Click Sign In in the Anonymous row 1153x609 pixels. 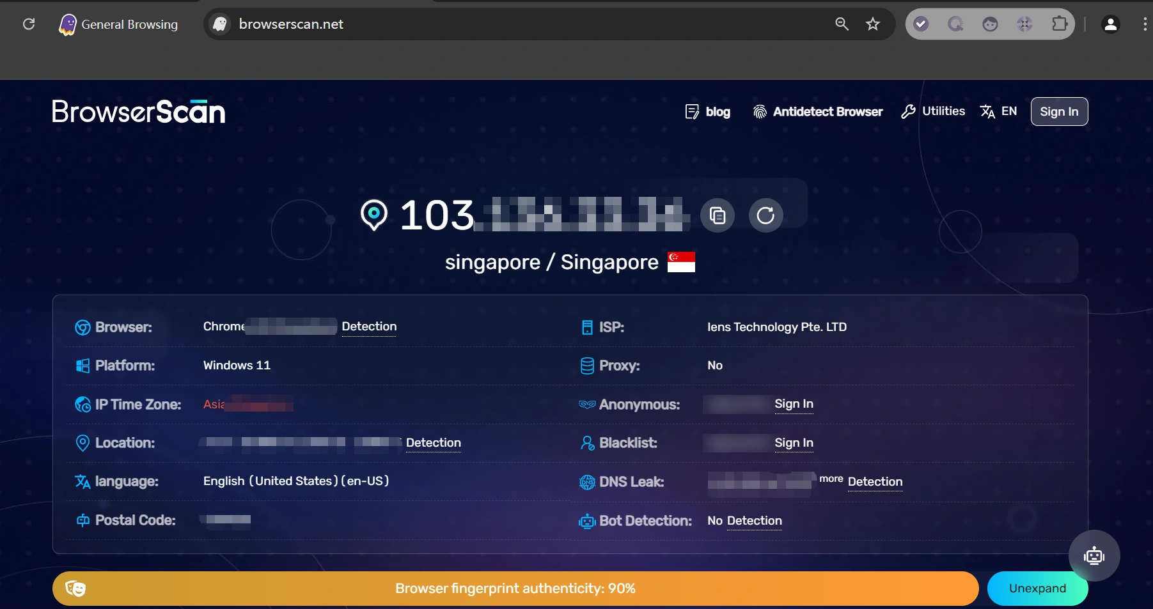coord(794,404)
